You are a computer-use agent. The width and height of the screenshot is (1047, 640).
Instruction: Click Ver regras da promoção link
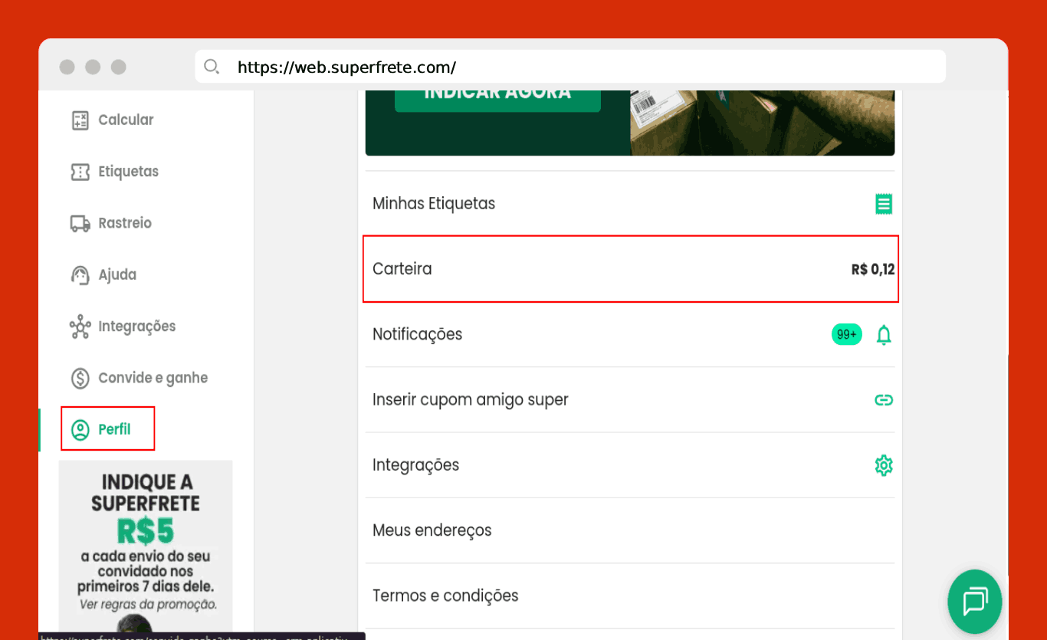click(148, 604)
